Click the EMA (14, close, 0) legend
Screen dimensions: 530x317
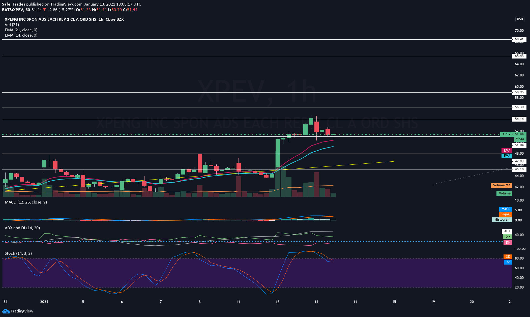click(x=21, y=35)
